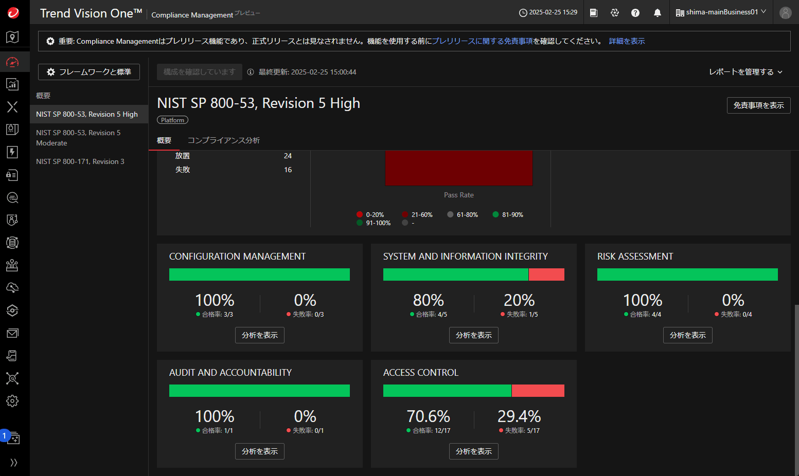The height and width of the screenshot is (476, 799).
Task: Show analysis for Risk Assessment
Action: tap(688, 335)
